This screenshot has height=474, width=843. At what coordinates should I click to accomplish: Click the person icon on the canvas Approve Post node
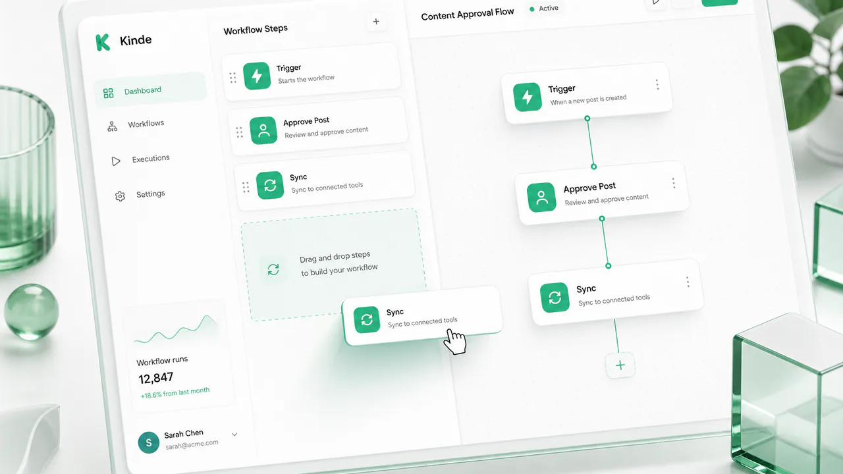tap(541, 197)
